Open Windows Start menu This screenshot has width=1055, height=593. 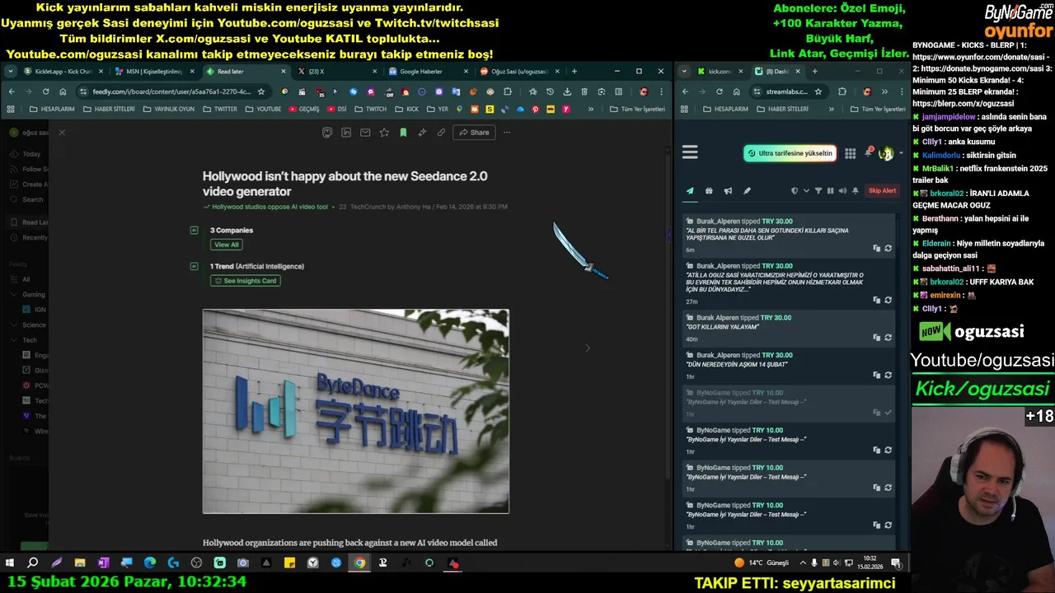click(x=10, y=563)
